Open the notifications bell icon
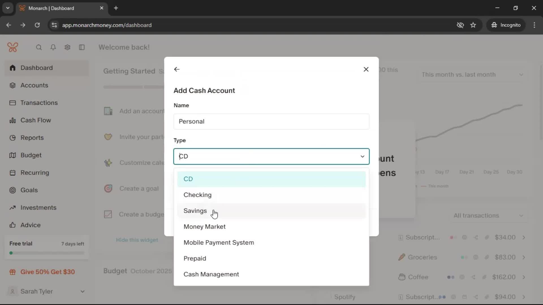This screenshot has height=305, width=543. [x=53, y=47]
